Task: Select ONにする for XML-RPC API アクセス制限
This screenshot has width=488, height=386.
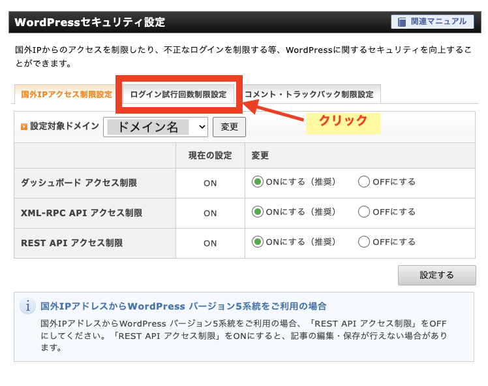Action: point(258,212)
